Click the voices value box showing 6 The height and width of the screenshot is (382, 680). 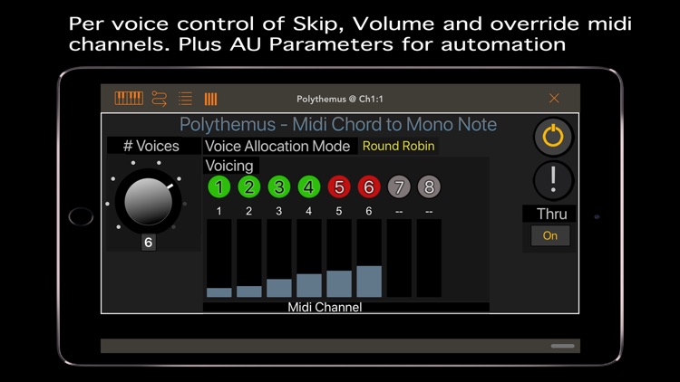click(149, 243)
